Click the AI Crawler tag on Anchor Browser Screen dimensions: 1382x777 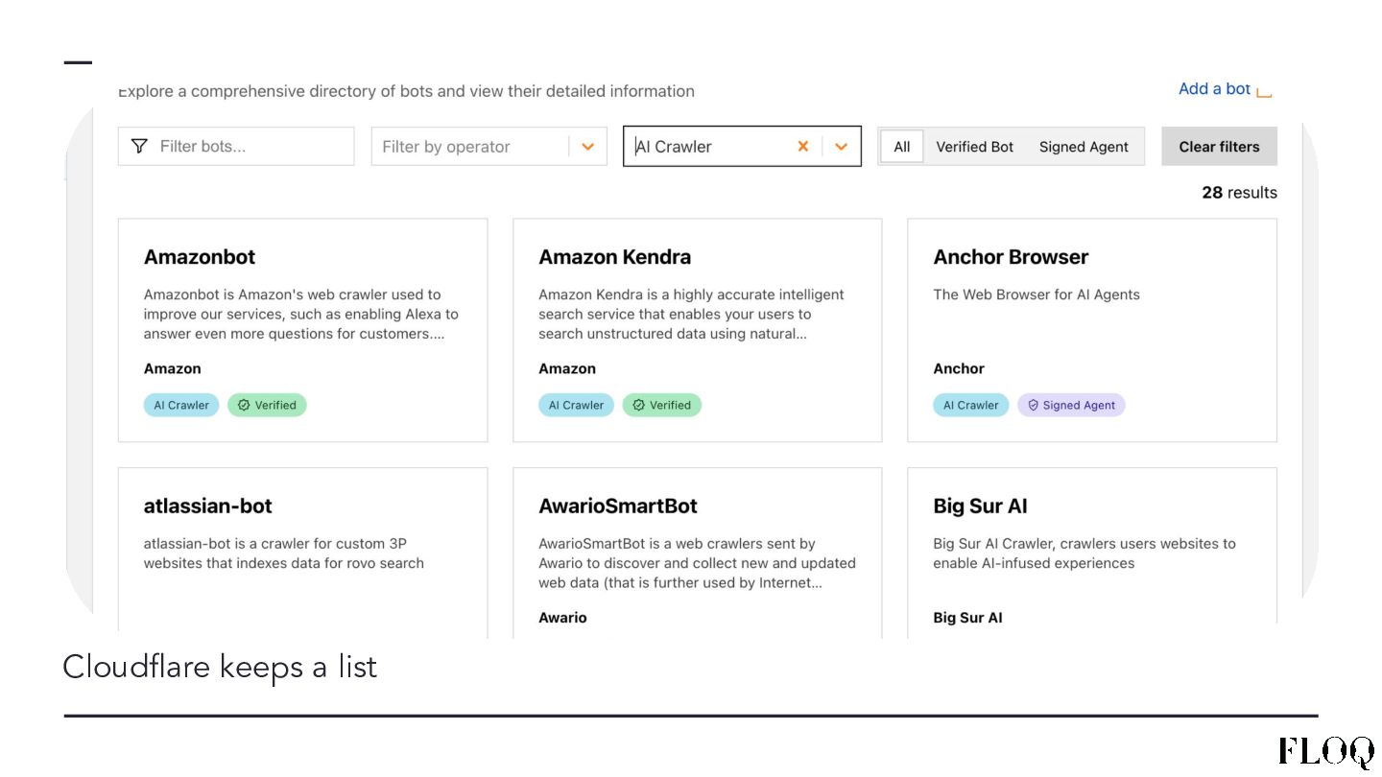(970, 406)
